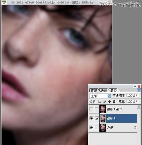Switch to the 通道 tab

(104, 91)
